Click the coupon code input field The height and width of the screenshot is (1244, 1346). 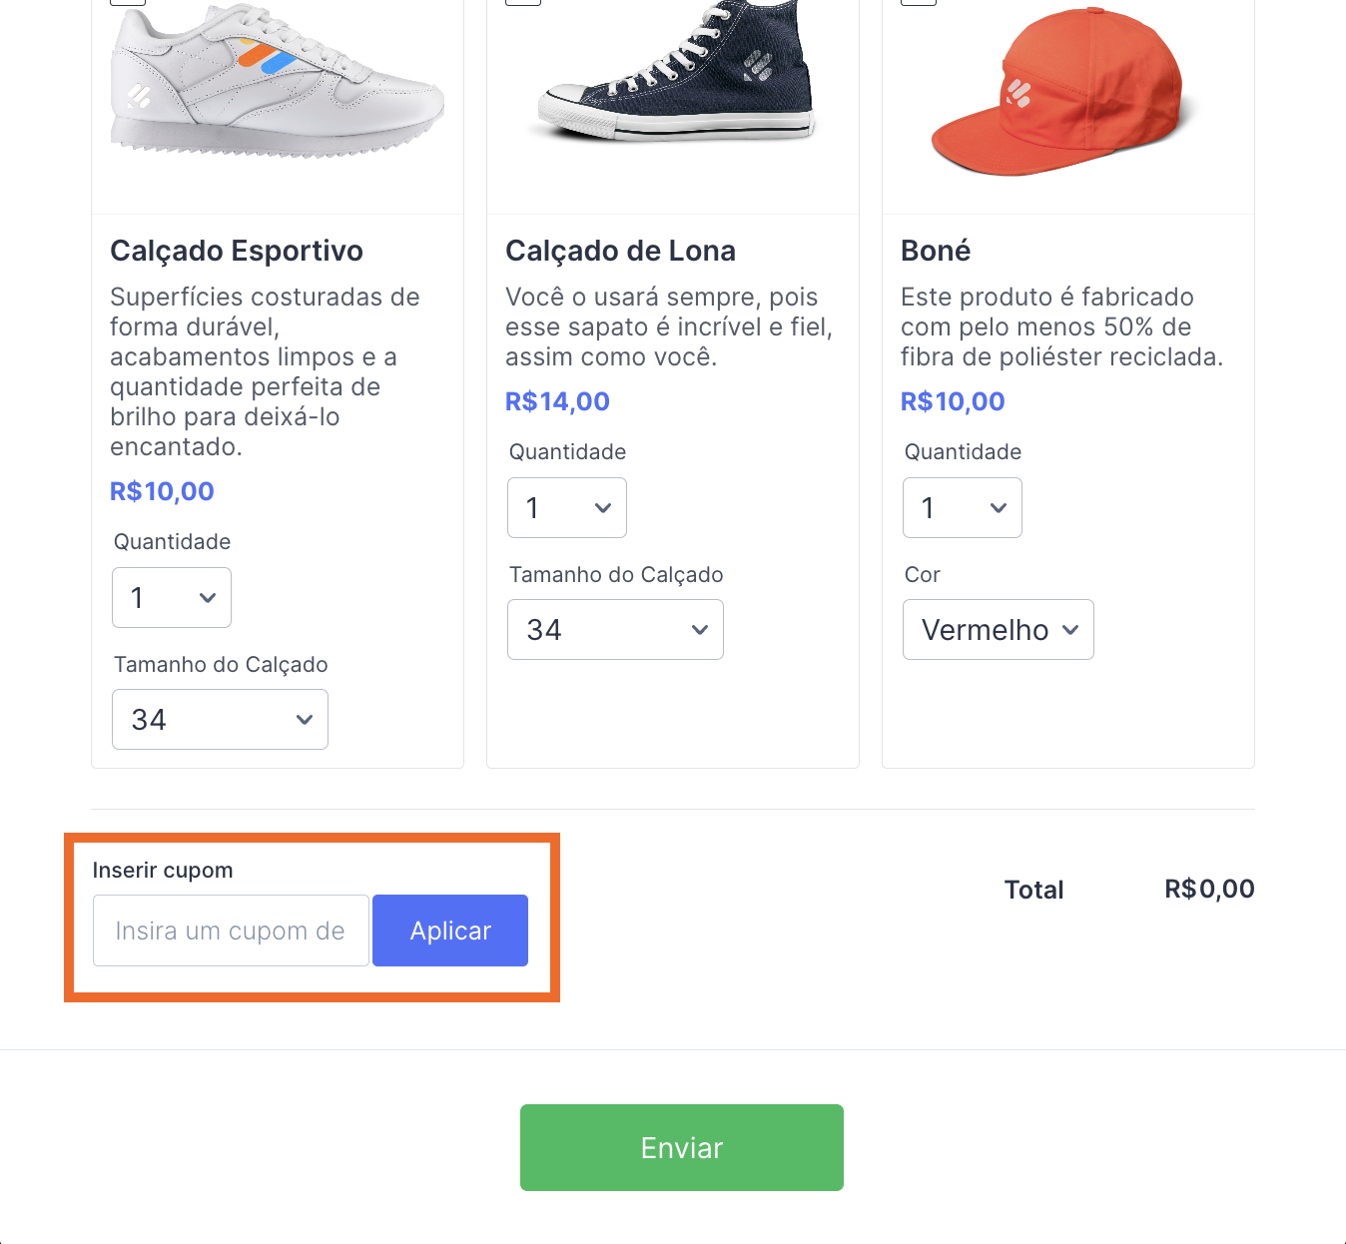[x=231, y=931]
